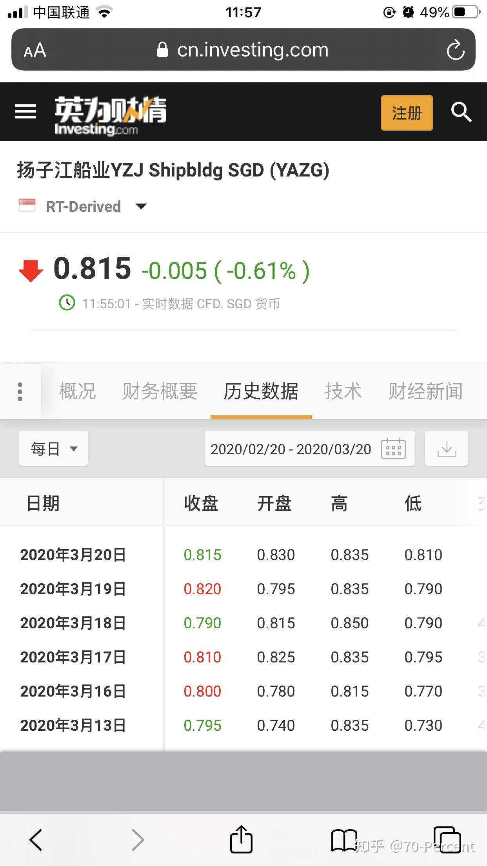Viewport: 487px width, 866px height.
Task: Tap the 0.795 close value for March 13
Action: click(202, 725)
